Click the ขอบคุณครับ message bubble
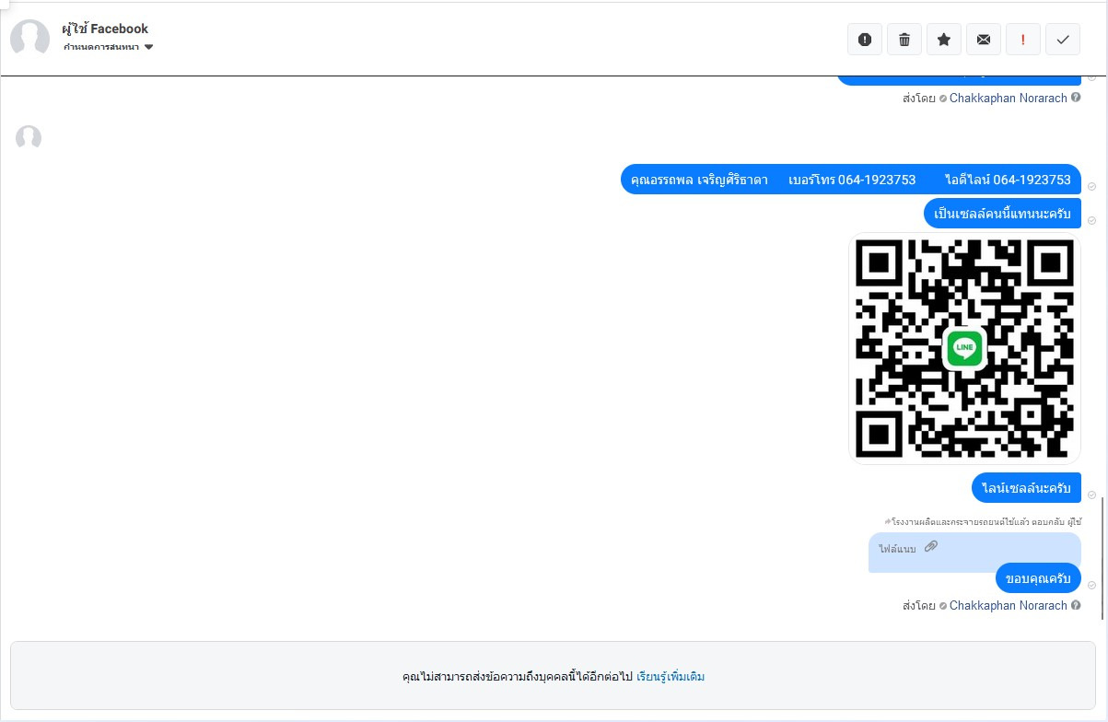The width and height of the screenshot is (1108, 722). coord(1038,578)
